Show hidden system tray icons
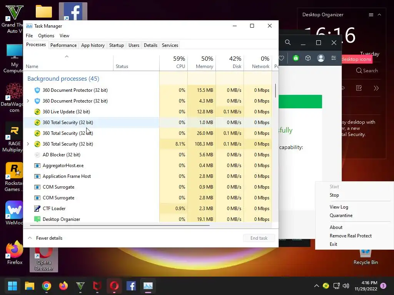Image resolution: width=394 pixels, height=295 pixels. (x=317, y=286)
